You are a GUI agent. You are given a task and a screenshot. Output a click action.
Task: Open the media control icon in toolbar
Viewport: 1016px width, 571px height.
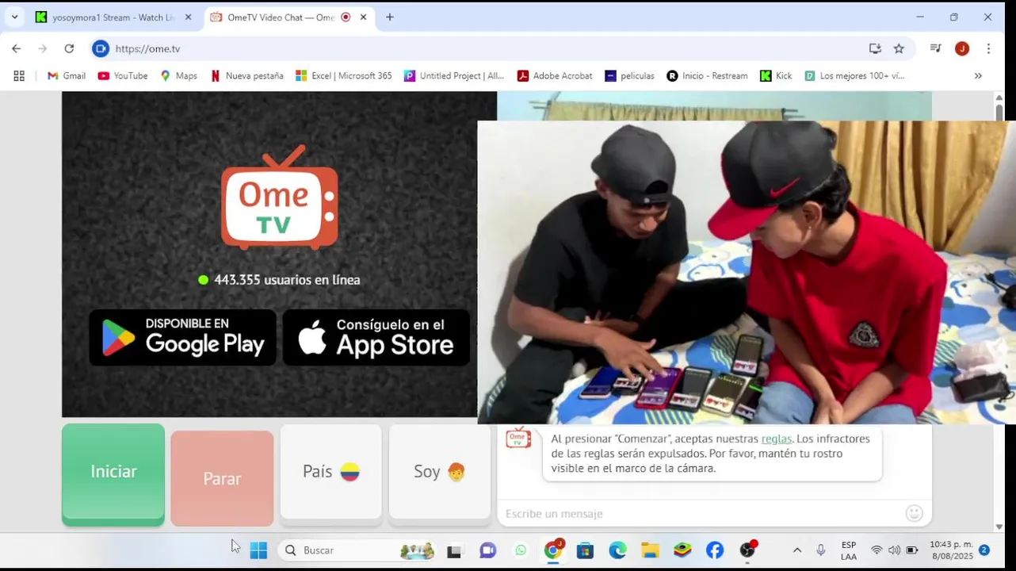click(936, 48)
